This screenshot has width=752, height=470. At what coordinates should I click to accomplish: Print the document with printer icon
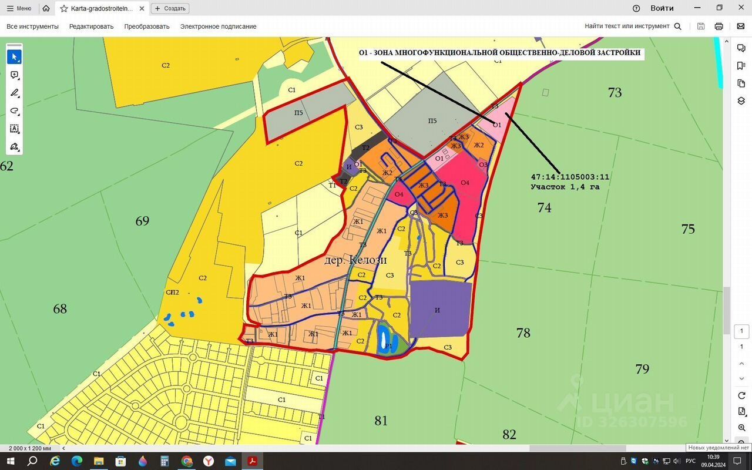[719, 26]
